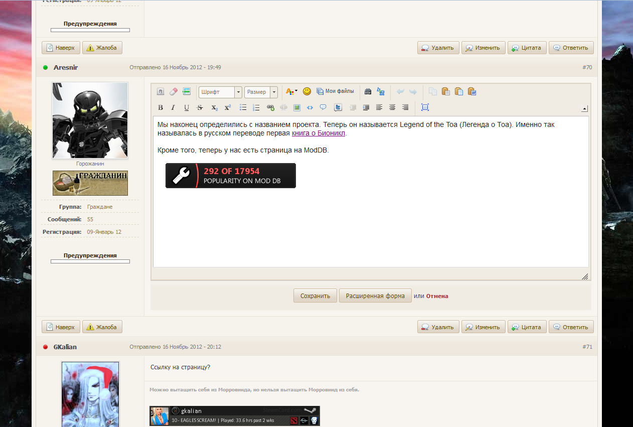Align text right
Viewport: 633px width, 427px height.
click(405, 107)
